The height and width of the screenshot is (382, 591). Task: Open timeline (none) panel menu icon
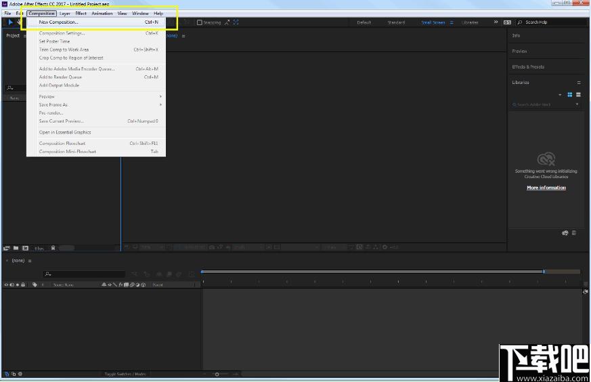pos(30,261)
